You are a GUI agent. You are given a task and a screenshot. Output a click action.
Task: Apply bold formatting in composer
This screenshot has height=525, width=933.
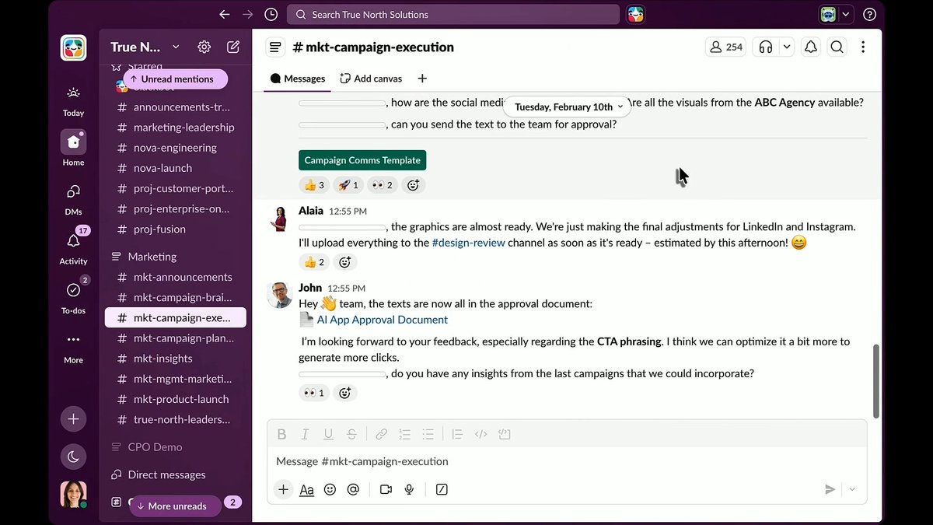[282, 435]
